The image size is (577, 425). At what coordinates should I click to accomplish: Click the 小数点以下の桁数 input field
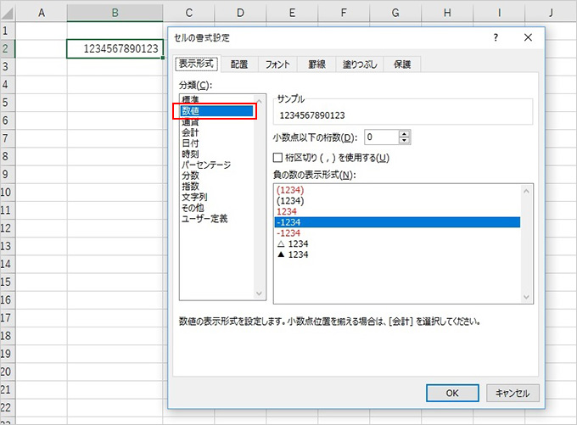380,137
